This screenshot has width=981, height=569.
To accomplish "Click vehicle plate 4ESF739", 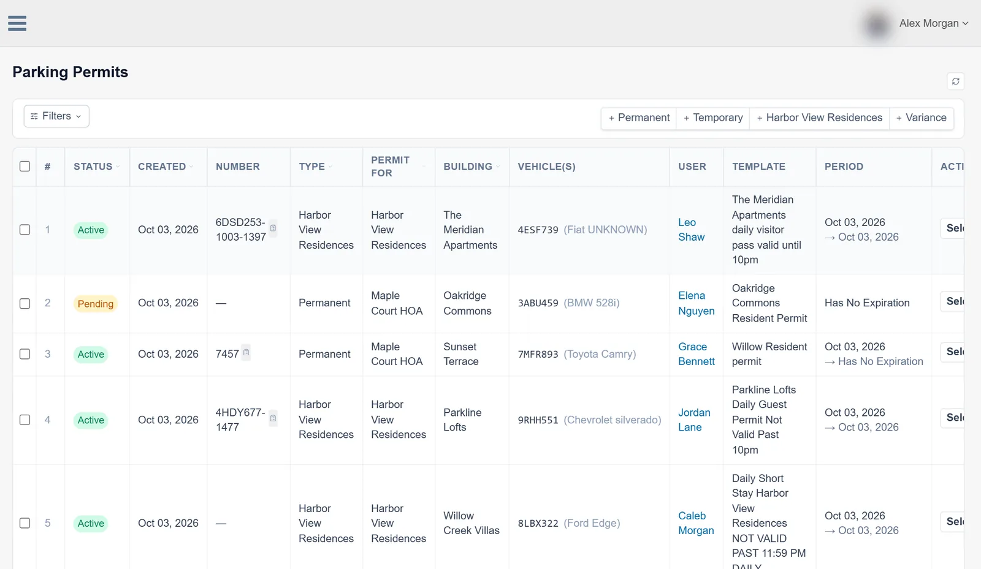I will click(538, 230).
